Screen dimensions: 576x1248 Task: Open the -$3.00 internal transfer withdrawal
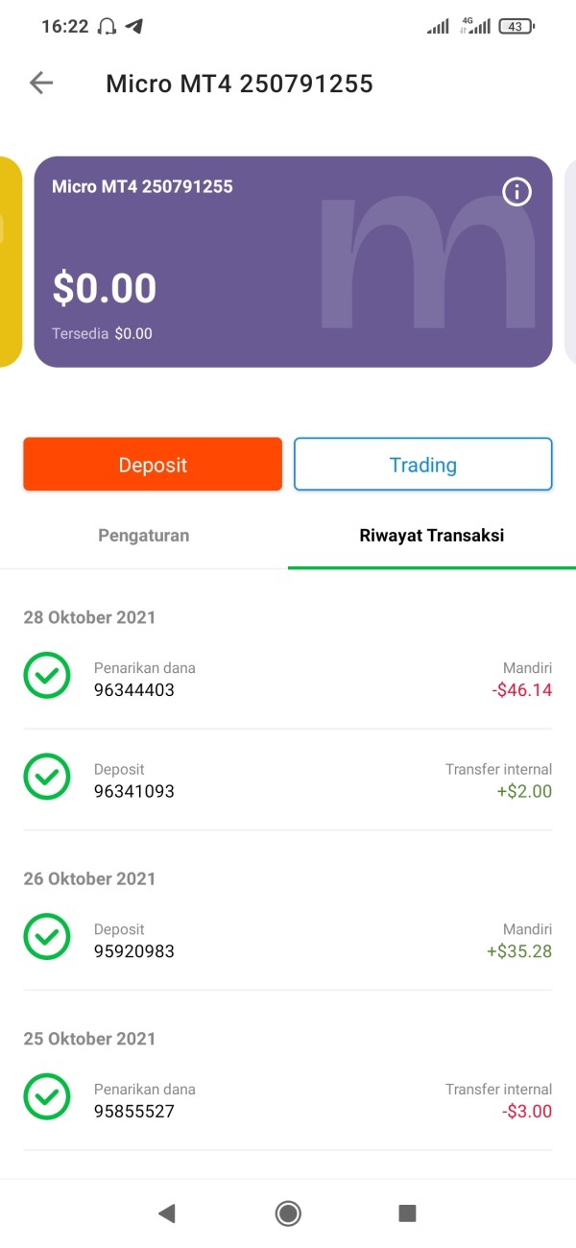288,1100
